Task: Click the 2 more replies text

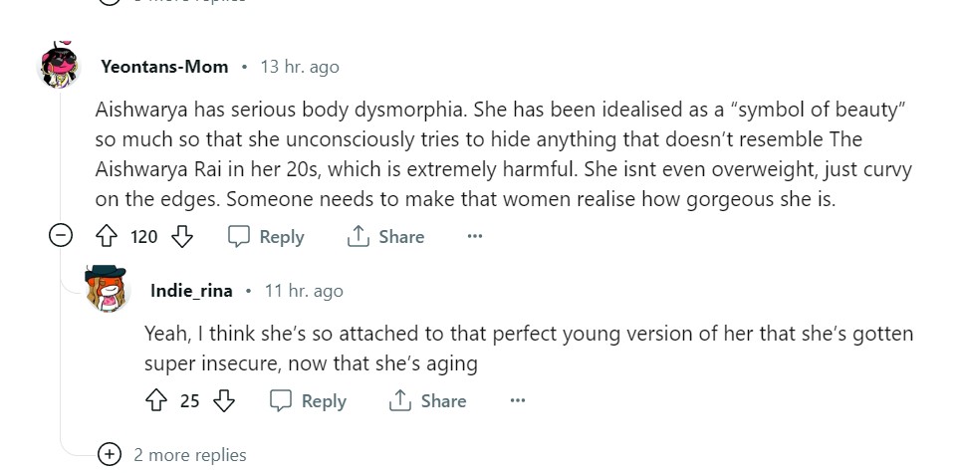Action: point(190,454)
